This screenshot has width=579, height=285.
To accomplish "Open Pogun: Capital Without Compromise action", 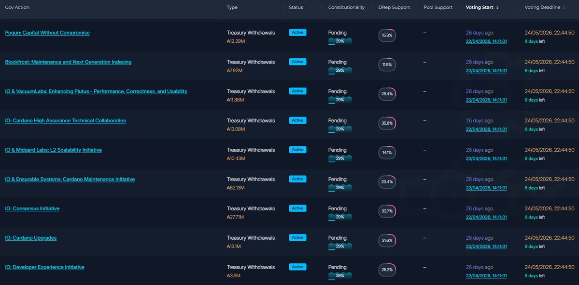I will [x=47, y=33].
